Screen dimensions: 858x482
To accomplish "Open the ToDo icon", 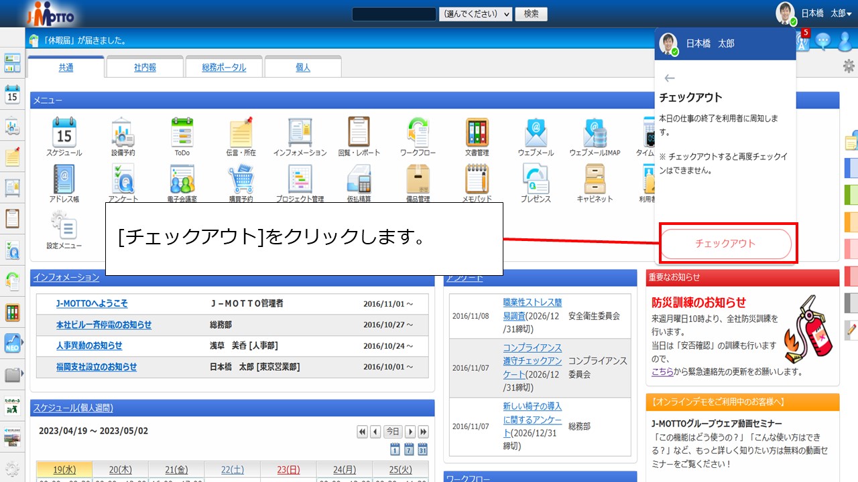I will coord(182,133).
